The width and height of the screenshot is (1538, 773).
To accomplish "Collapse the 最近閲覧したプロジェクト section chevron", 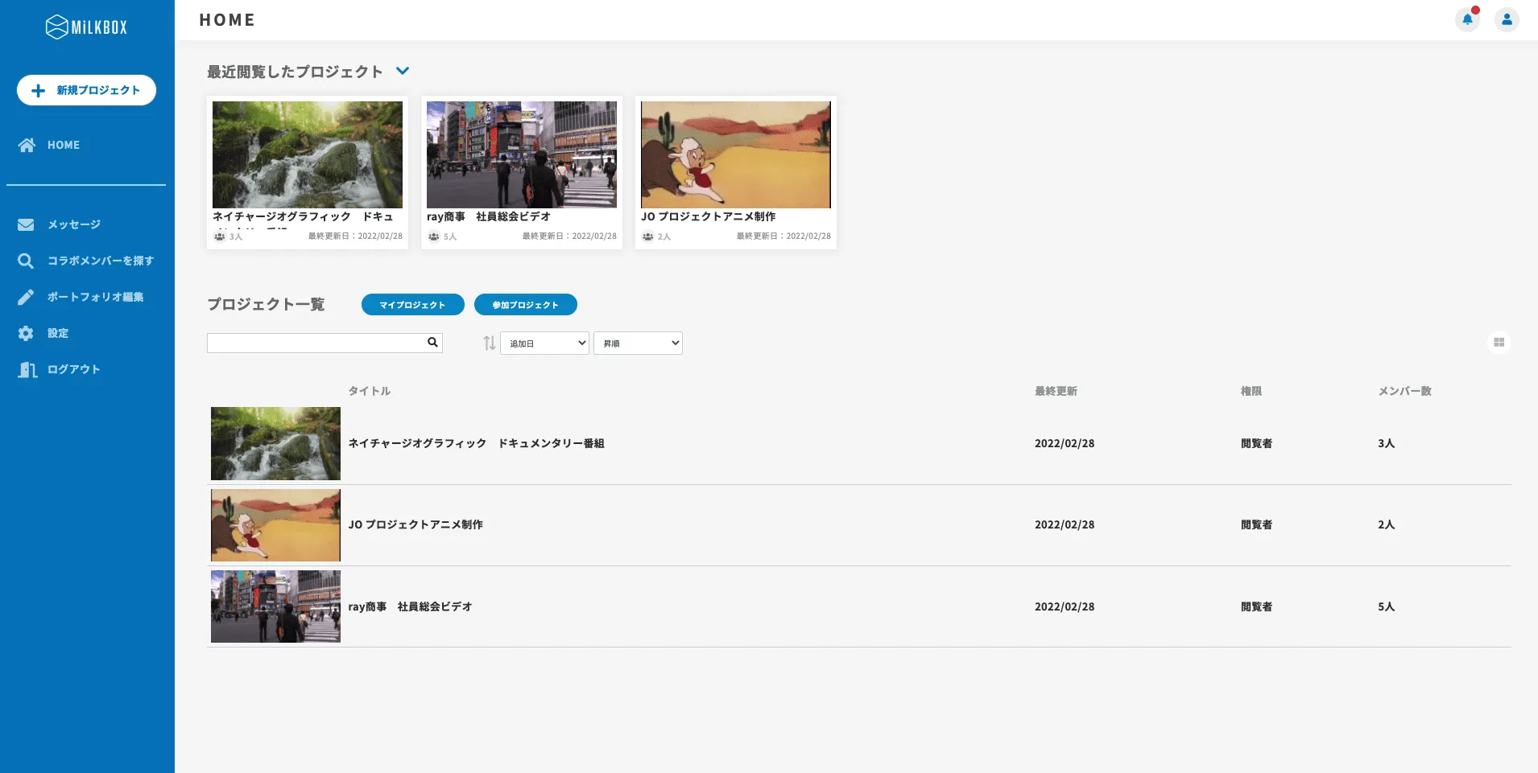I will tap(403, 71).
